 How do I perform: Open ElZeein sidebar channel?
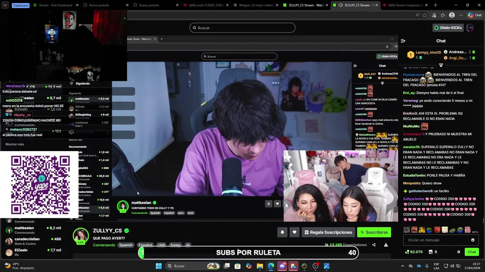[x=33, y=252]
